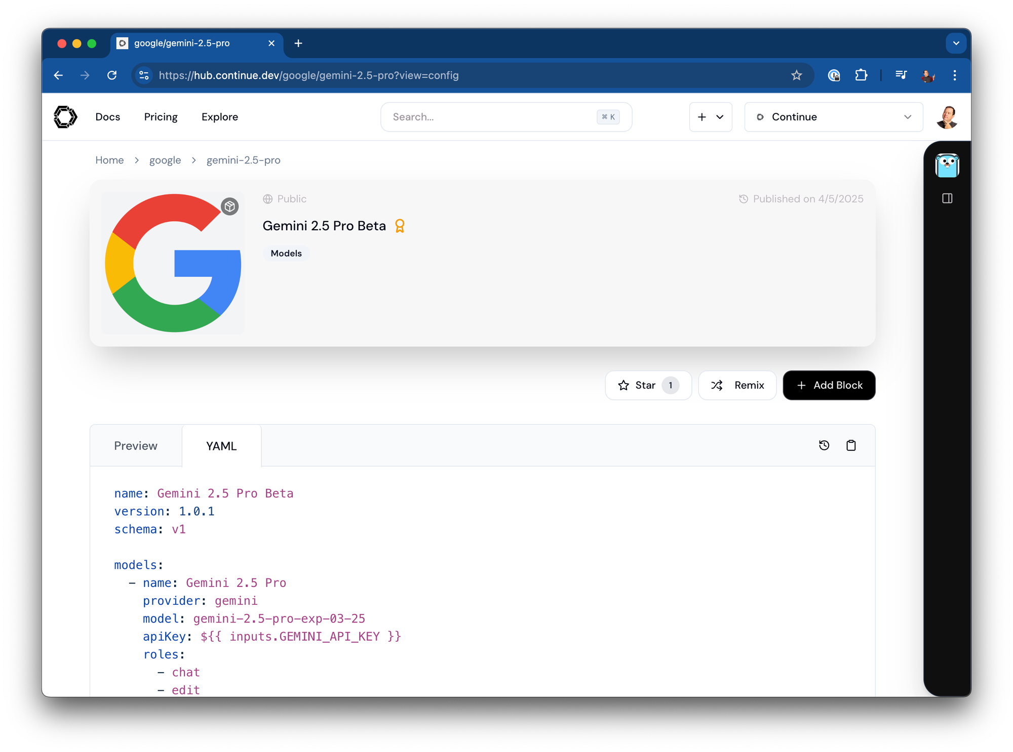The width and height of the screenshot is (1013, 752).
Task: Open browser extensions puzzle icon
Action: (862, 75)
